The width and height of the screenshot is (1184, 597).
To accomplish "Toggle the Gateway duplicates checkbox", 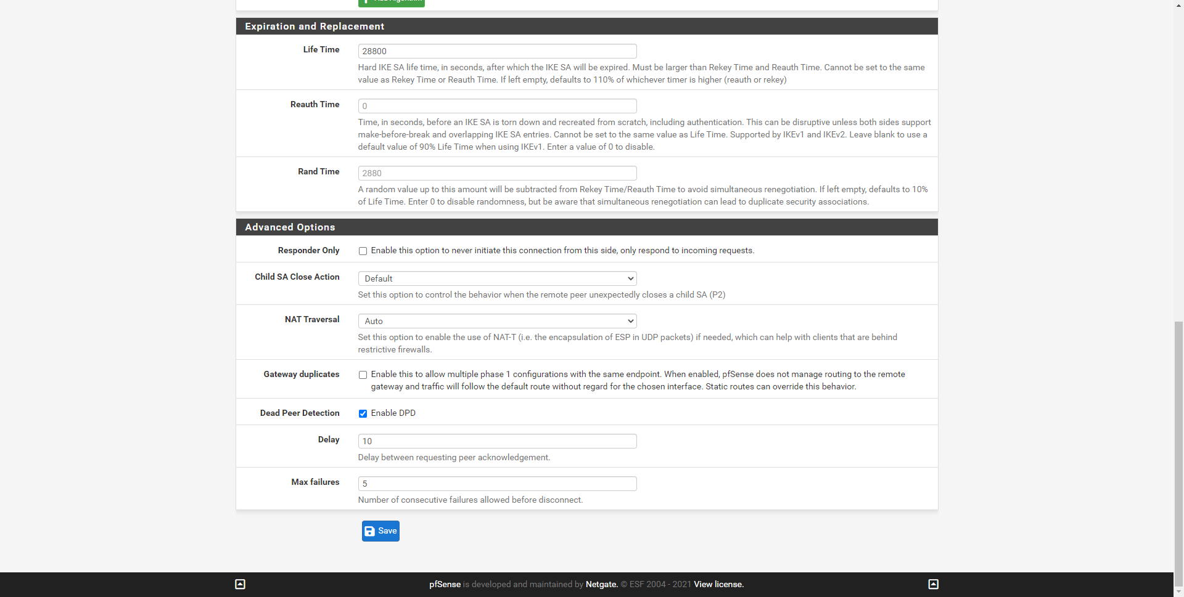I will click(x=363, y=375).
